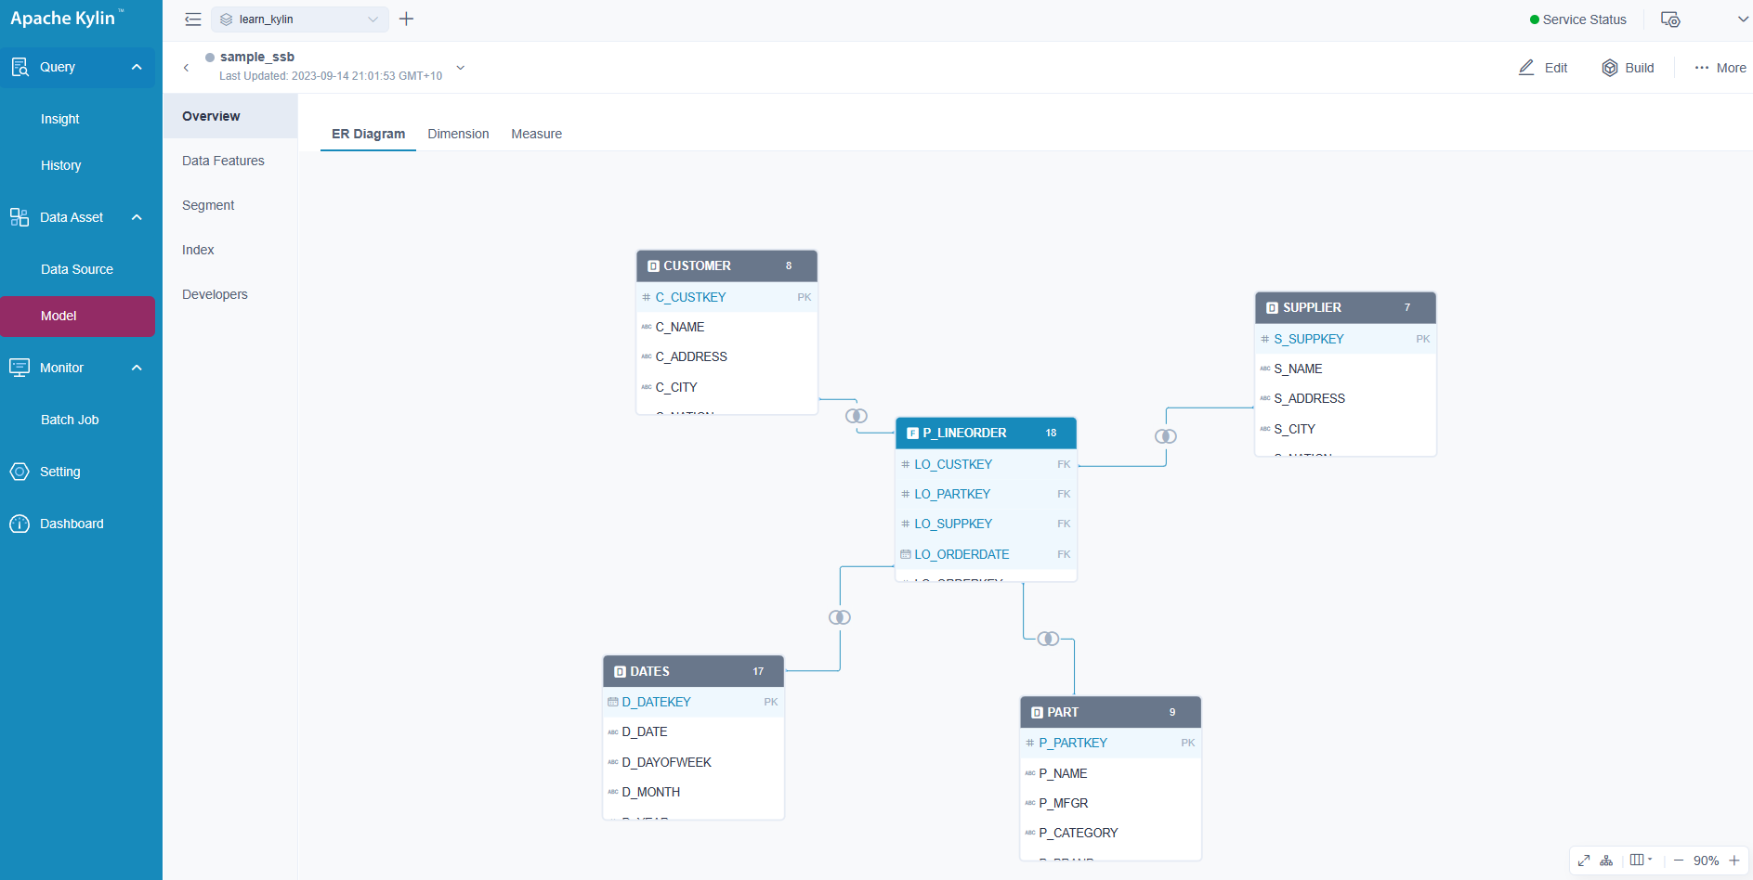
Task: Go back with the left arrow icon
Action: (x=186, y=68)
